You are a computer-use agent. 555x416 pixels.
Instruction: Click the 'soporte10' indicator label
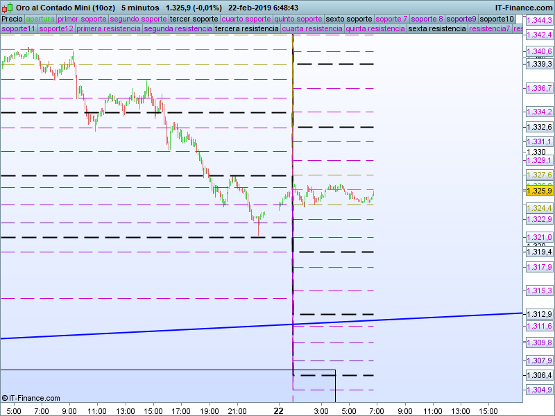click(x=497, y=19)
